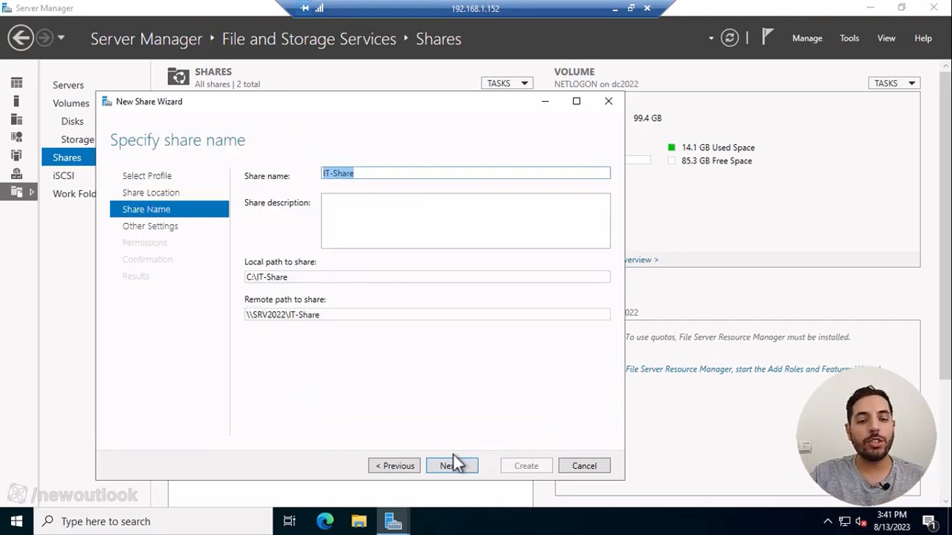The height and width of the screenshot is (535, 952).
Task: Open the Help menu
Action: click(923, 38)
